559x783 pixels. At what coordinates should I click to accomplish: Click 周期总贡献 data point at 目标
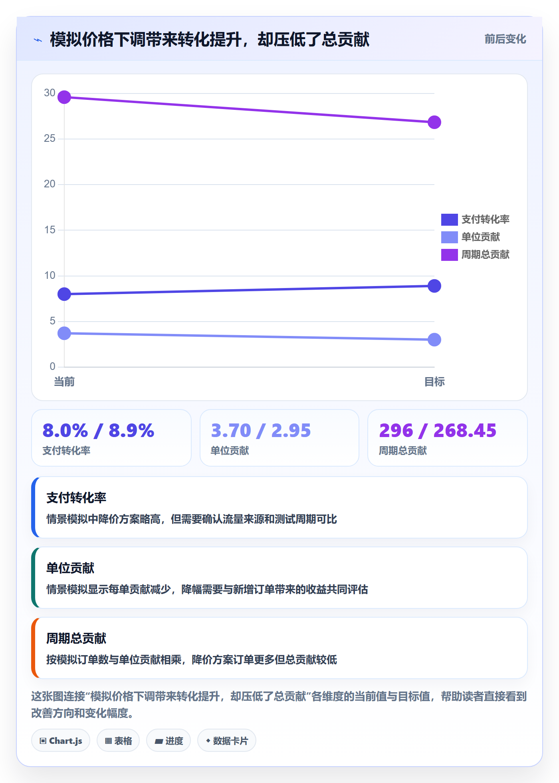(434, 122)
